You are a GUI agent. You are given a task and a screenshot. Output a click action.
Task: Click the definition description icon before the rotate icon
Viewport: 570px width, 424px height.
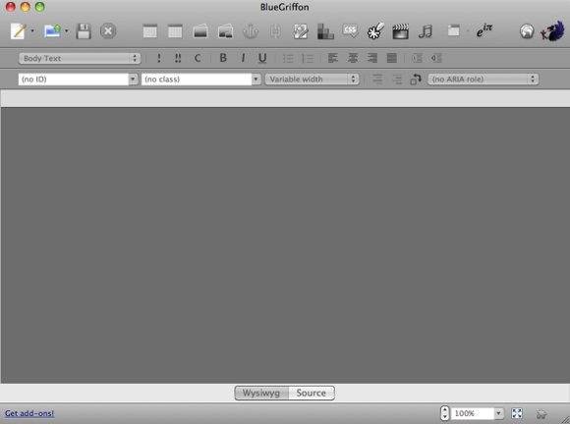pos(397,79)
